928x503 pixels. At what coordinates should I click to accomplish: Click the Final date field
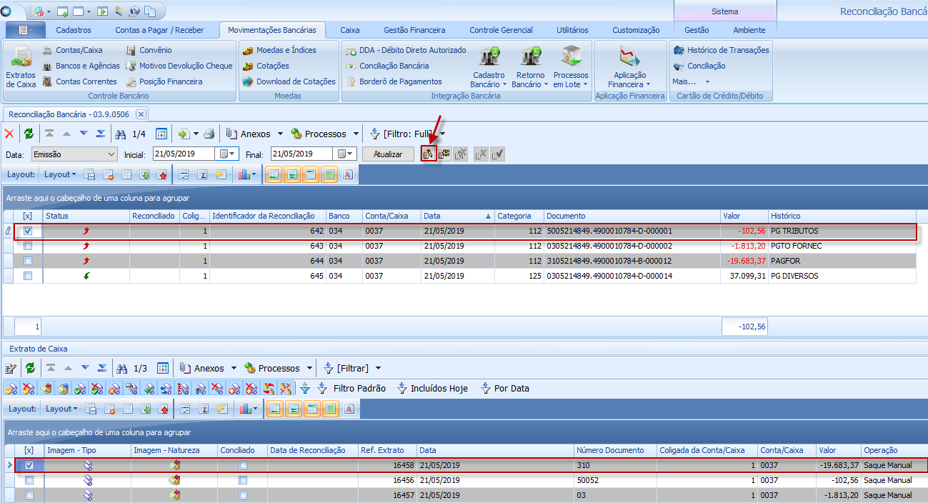(302, 154)
